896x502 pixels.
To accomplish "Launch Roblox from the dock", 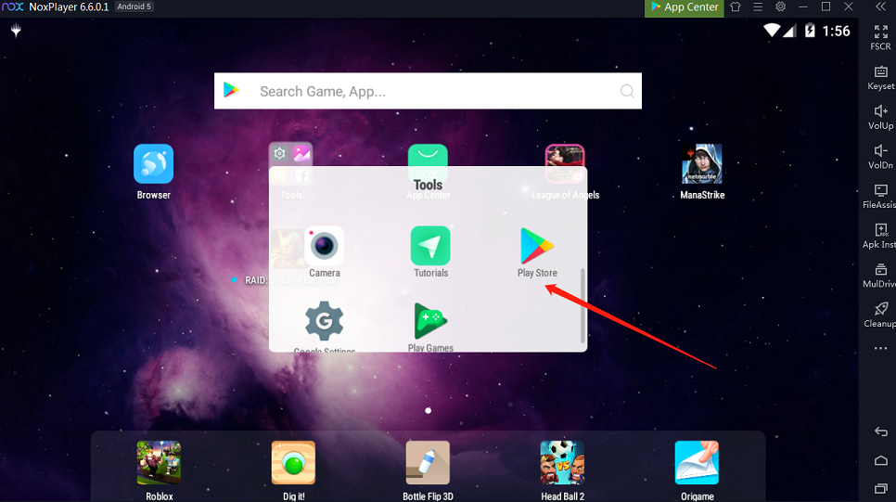I will click(x=159, y=462).
